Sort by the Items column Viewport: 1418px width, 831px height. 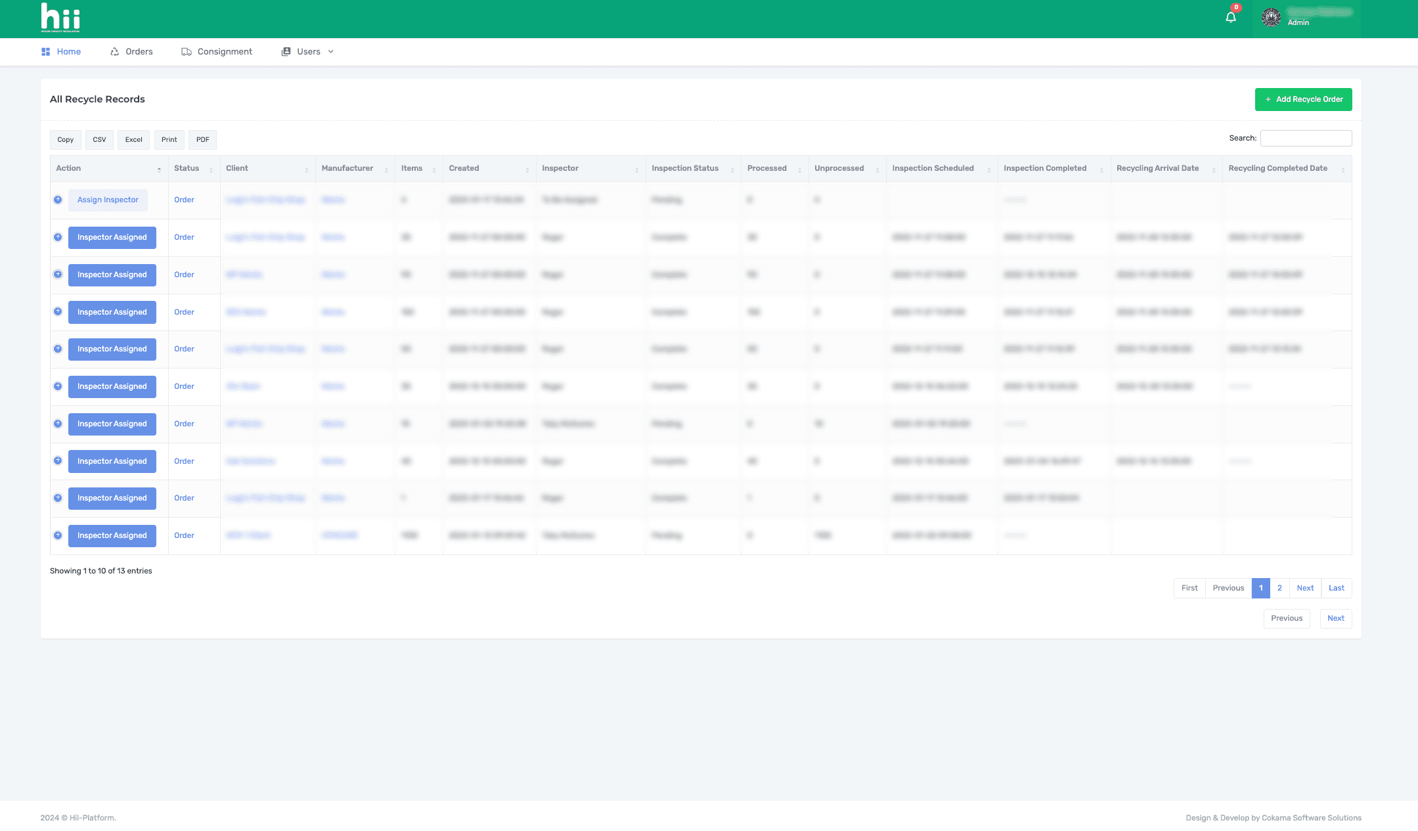(419, 168)
